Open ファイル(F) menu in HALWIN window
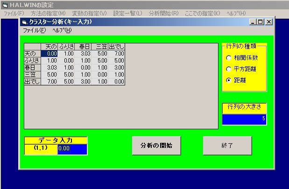This screenshot has height=189, width=289. 14,14
